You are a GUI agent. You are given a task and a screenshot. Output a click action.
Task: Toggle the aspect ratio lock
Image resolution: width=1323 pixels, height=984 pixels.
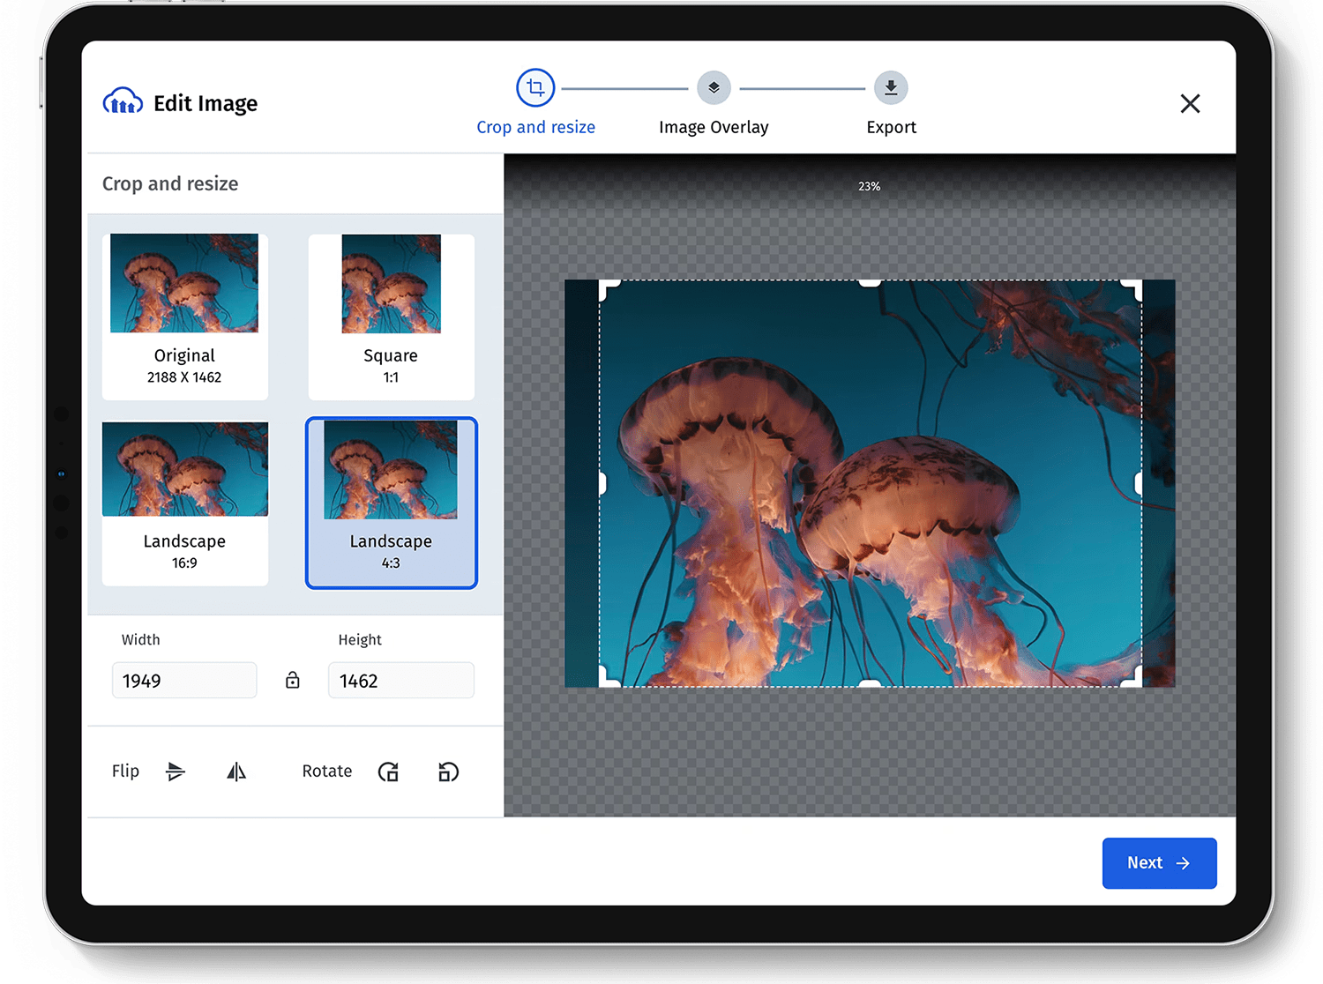293,680
